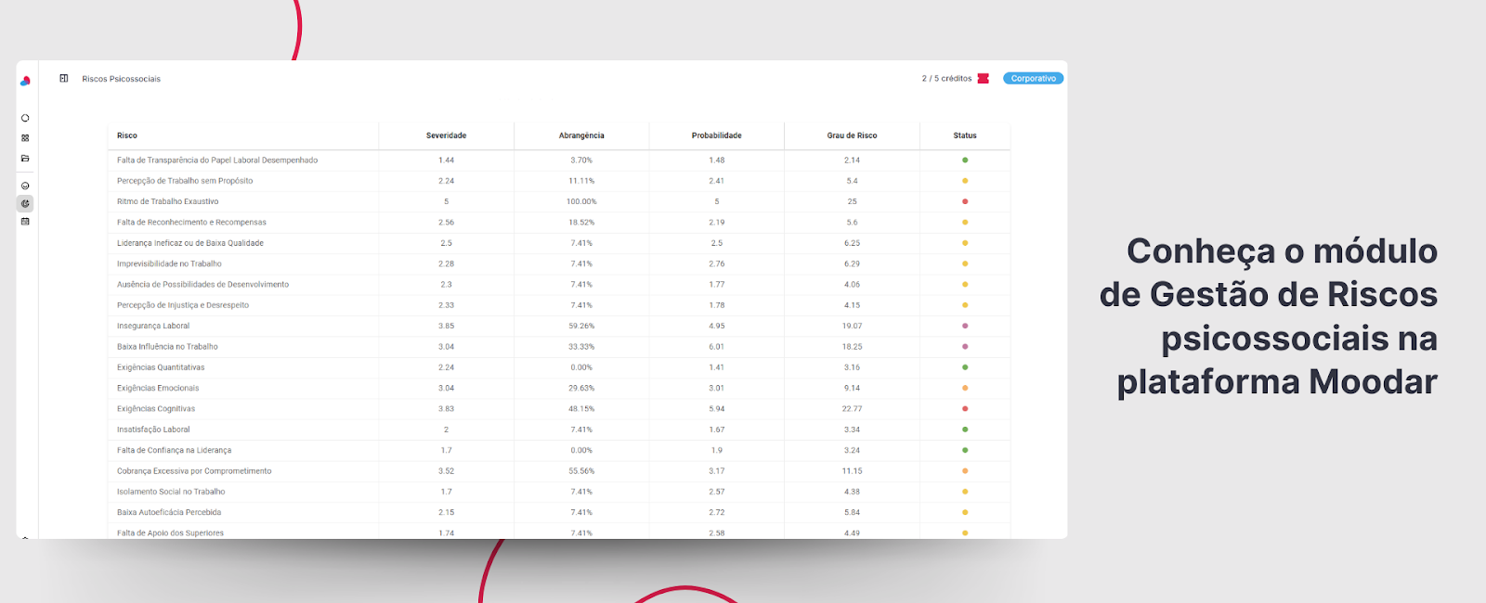Image resolution: width=1486 pixels, height=603 pixels.
Task: Click status dot for Falta de Confiança na Liderança
Action: (x=965, y=450)
